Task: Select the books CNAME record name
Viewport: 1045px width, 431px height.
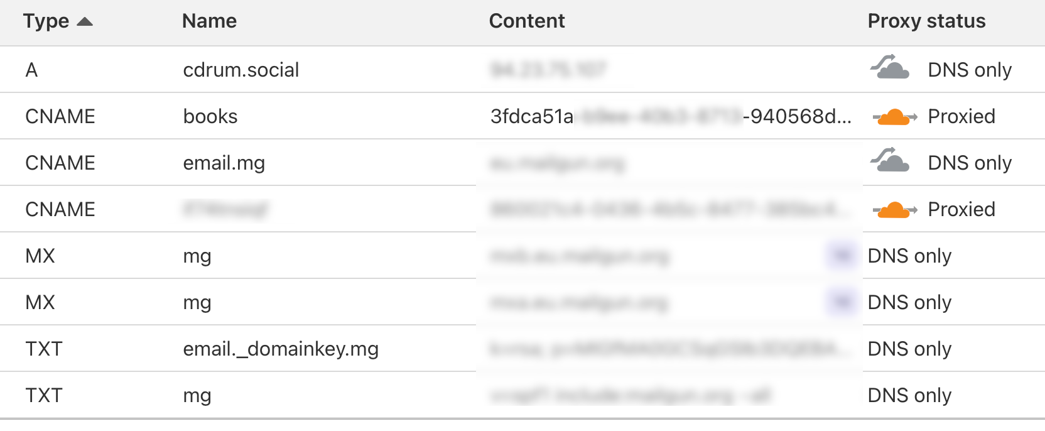Action: click(210, 116)
